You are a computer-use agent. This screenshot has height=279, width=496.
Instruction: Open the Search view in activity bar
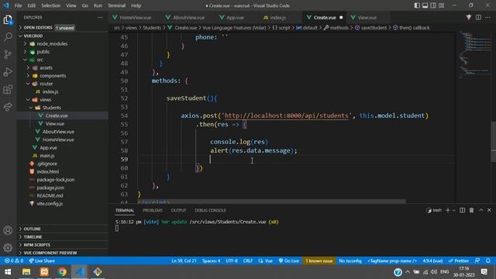pyautogui.click(x=8, y=37)
